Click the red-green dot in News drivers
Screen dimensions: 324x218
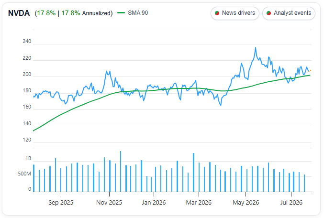217,13
